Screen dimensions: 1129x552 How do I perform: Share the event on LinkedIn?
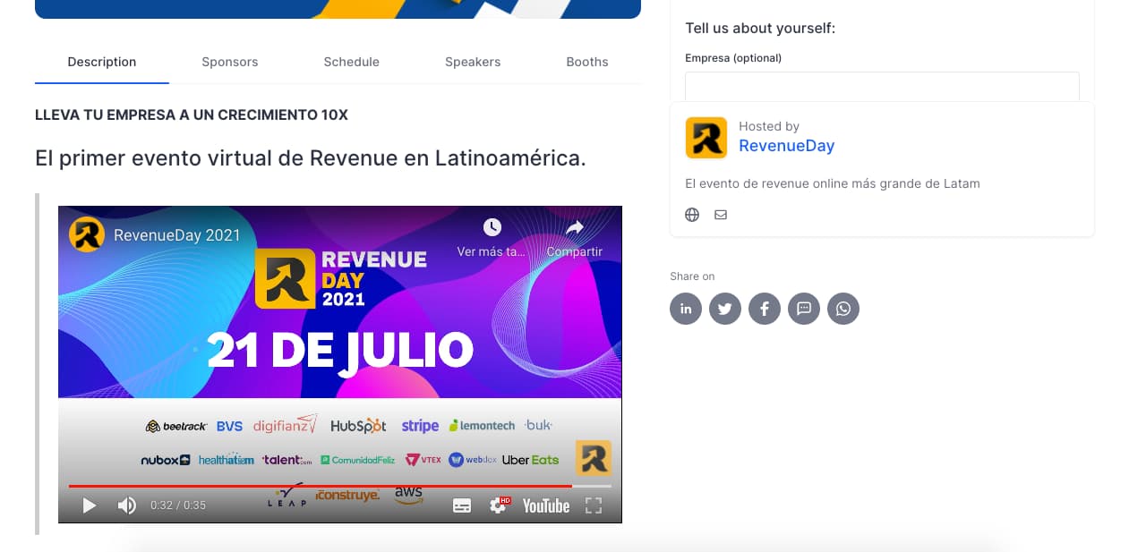point(685,308)
